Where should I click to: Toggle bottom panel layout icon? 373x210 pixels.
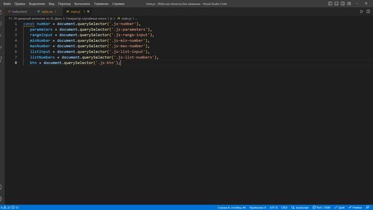coord(336,3)
